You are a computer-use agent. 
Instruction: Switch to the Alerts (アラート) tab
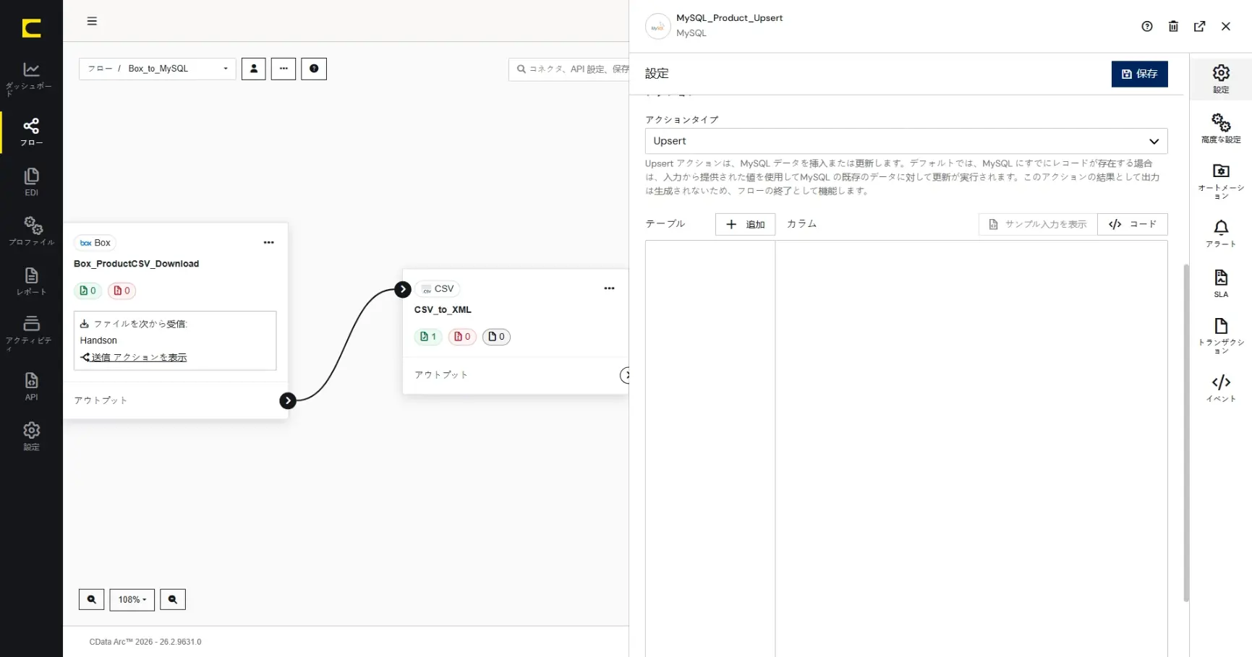1221,233
